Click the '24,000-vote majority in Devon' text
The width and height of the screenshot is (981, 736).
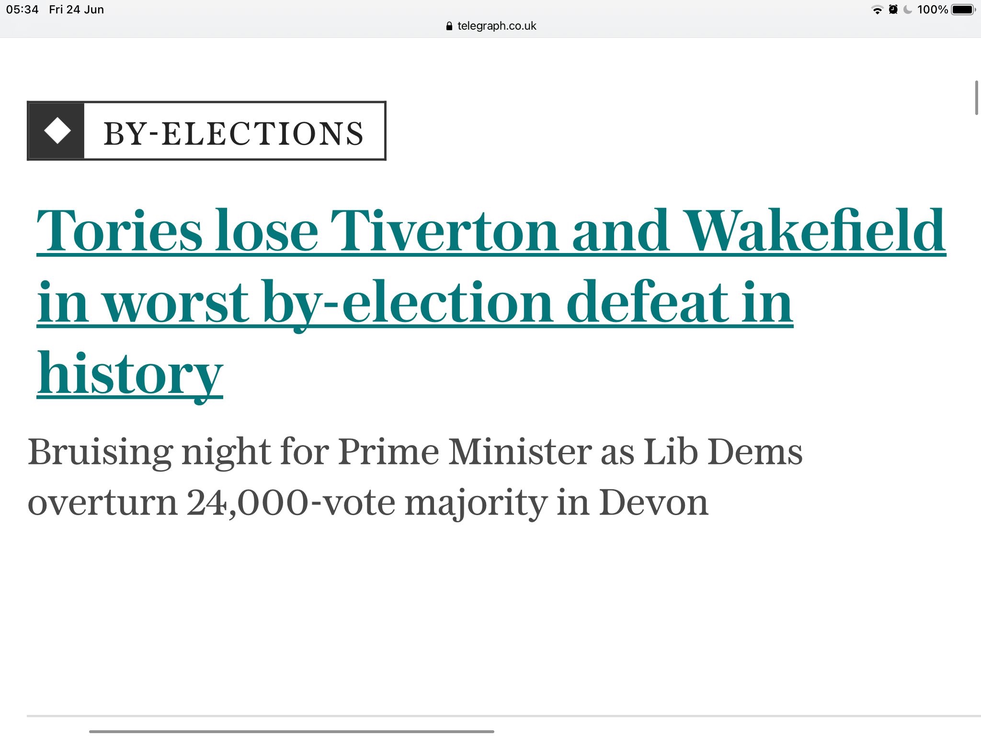(446, 503)
